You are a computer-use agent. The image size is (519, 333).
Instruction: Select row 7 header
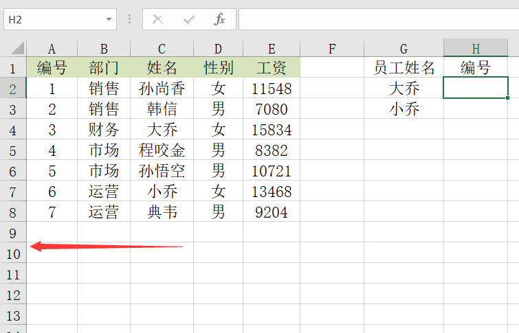point(13,191)
